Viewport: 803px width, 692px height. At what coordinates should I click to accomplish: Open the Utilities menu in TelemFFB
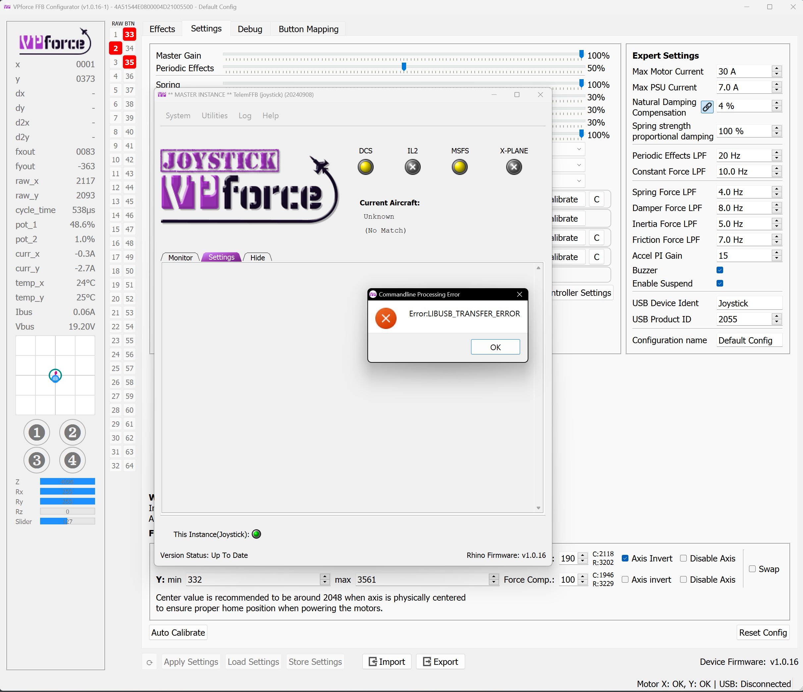pos(214,116)
